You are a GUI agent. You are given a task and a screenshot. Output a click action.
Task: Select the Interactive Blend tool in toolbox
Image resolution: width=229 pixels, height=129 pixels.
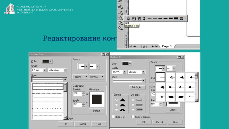pyautogui.click(x=120, y=7)
